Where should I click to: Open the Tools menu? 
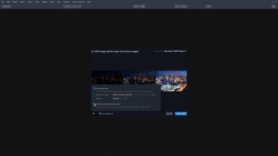tap(37, 2)
